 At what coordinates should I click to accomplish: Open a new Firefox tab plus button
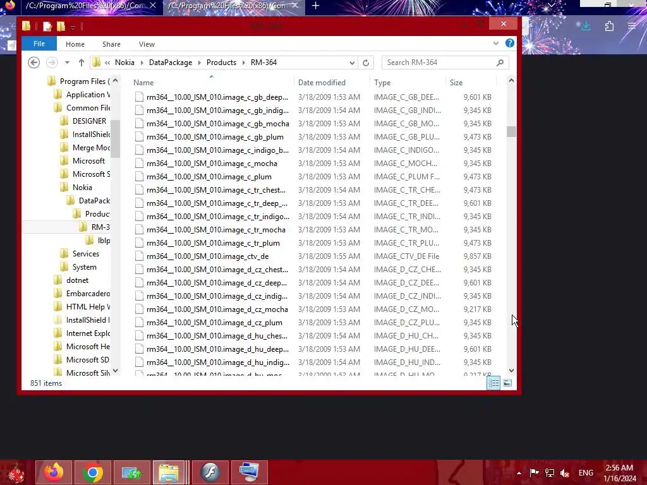(x=316, y=6)
